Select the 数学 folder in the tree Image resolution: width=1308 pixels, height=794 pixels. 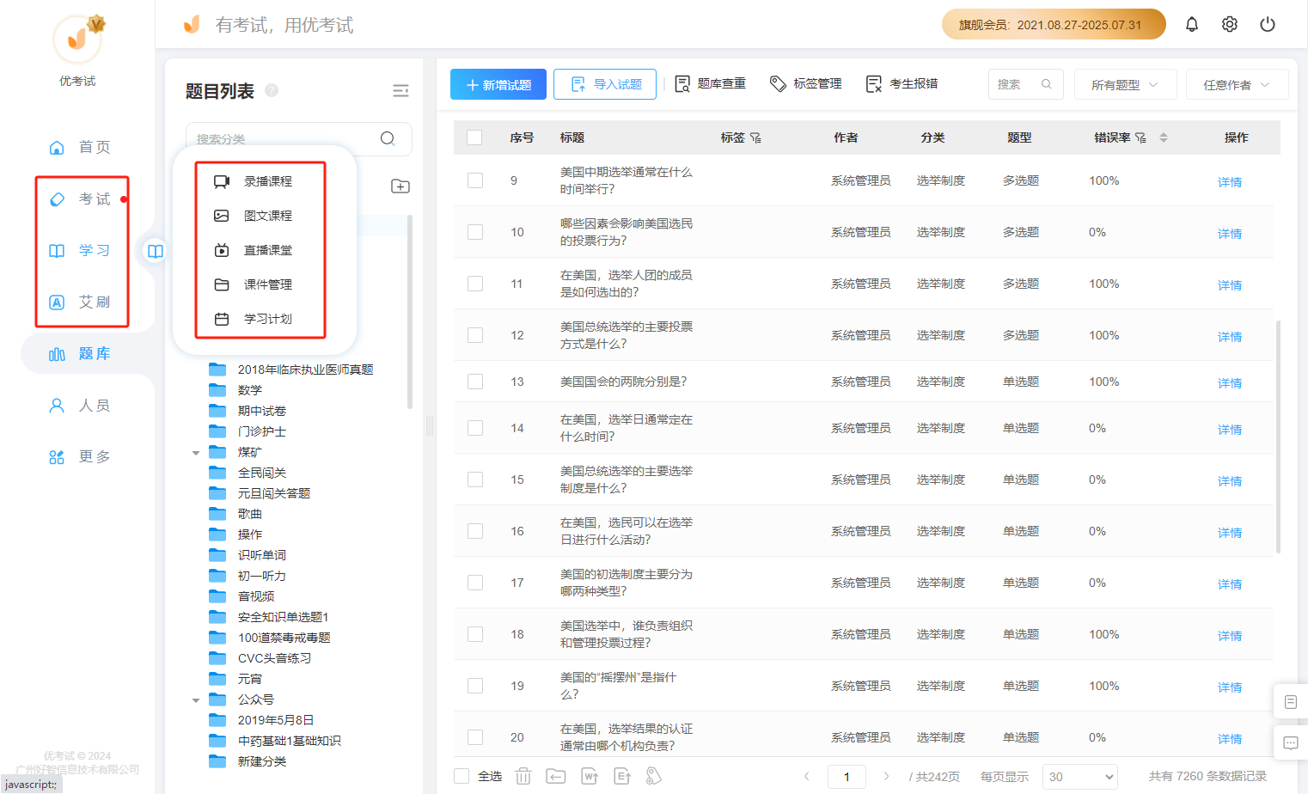250,390
